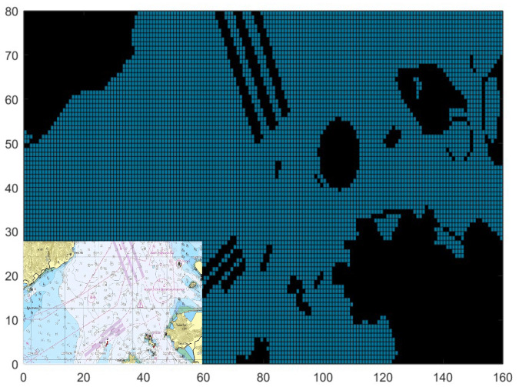Select the y-axis tick label 30
The image size is (519, 387).
click(x=12, y=232)
